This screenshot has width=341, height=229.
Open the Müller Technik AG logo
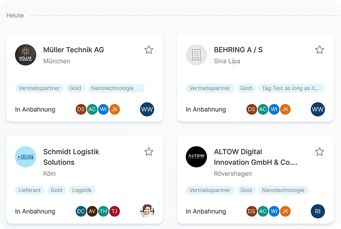coord(26,55)
